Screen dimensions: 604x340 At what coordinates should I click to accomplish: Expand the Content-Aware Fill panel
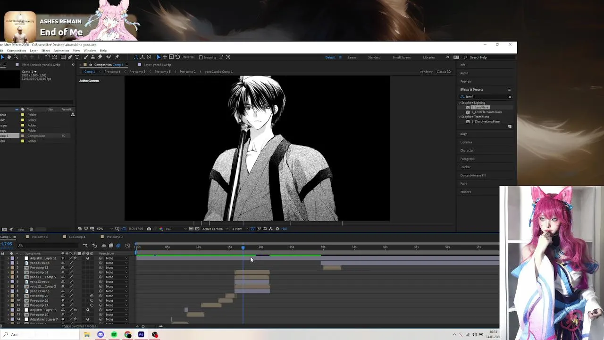click(x=473, y=175)
